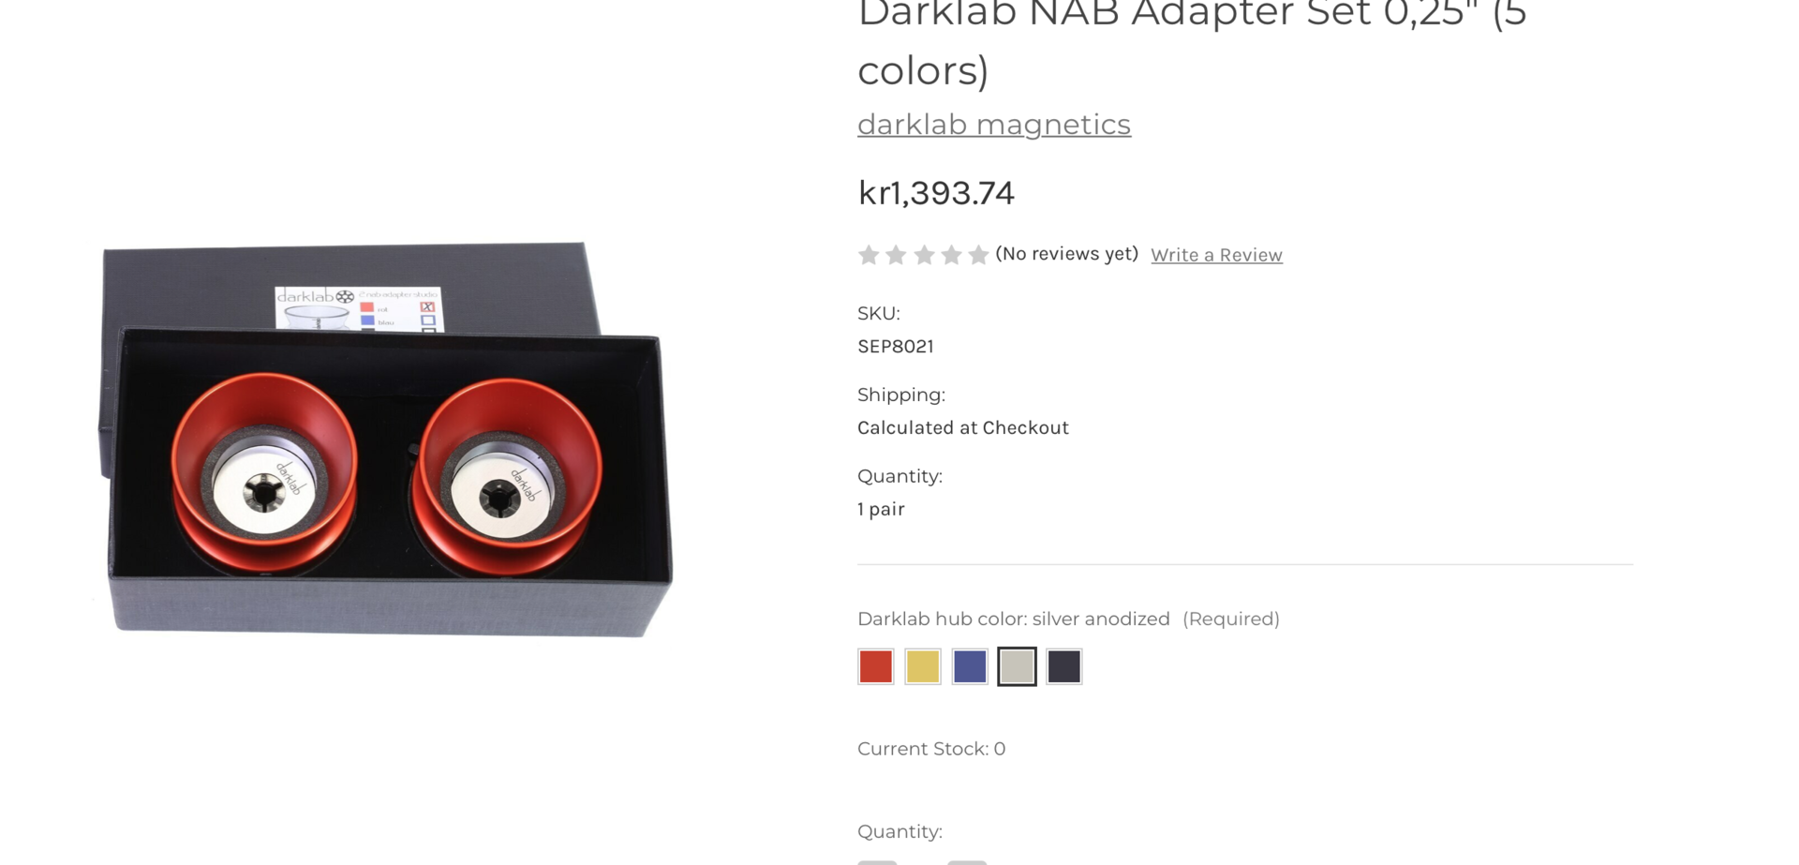Viewport: 1799px width, 865px height.
Task: Select the silver anodized color swatch
Action: [1017, 666]
